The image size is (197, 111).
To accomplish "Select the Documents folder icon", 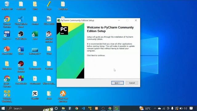I will point(35,80).
